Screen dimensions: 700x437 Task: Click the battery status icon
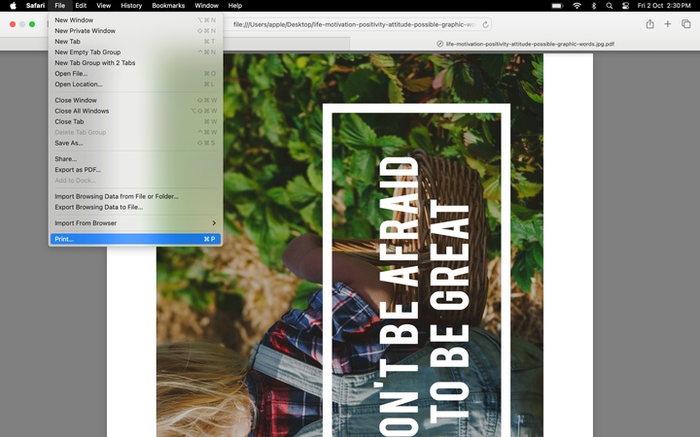[557, 6]
